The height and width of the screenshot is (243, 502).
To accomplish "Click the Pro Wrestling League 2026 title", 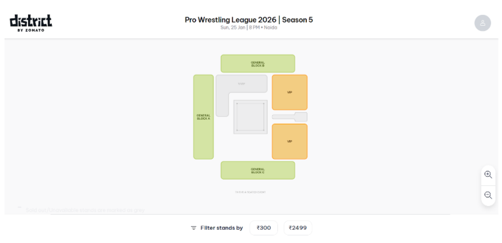I will pyautogui.click(x=249, y=20).
